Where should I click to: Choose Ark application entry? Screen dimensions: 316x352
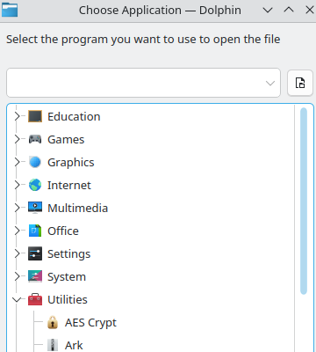tap(74, 346)
